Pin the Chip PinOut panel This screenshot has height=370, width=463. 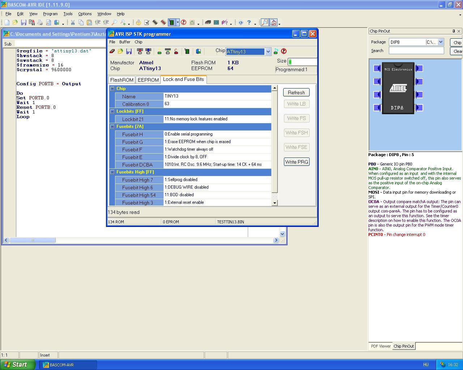click(x=454, y=31)
